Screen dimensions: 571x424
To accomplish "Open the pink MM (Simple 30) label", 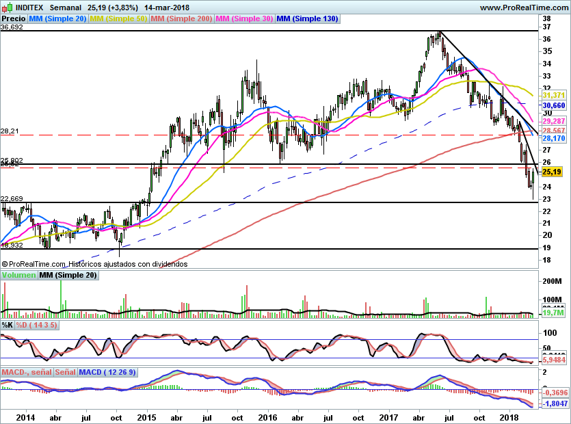I will tap(244, 18).
